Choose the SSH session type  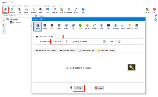(x=38, y=27)
